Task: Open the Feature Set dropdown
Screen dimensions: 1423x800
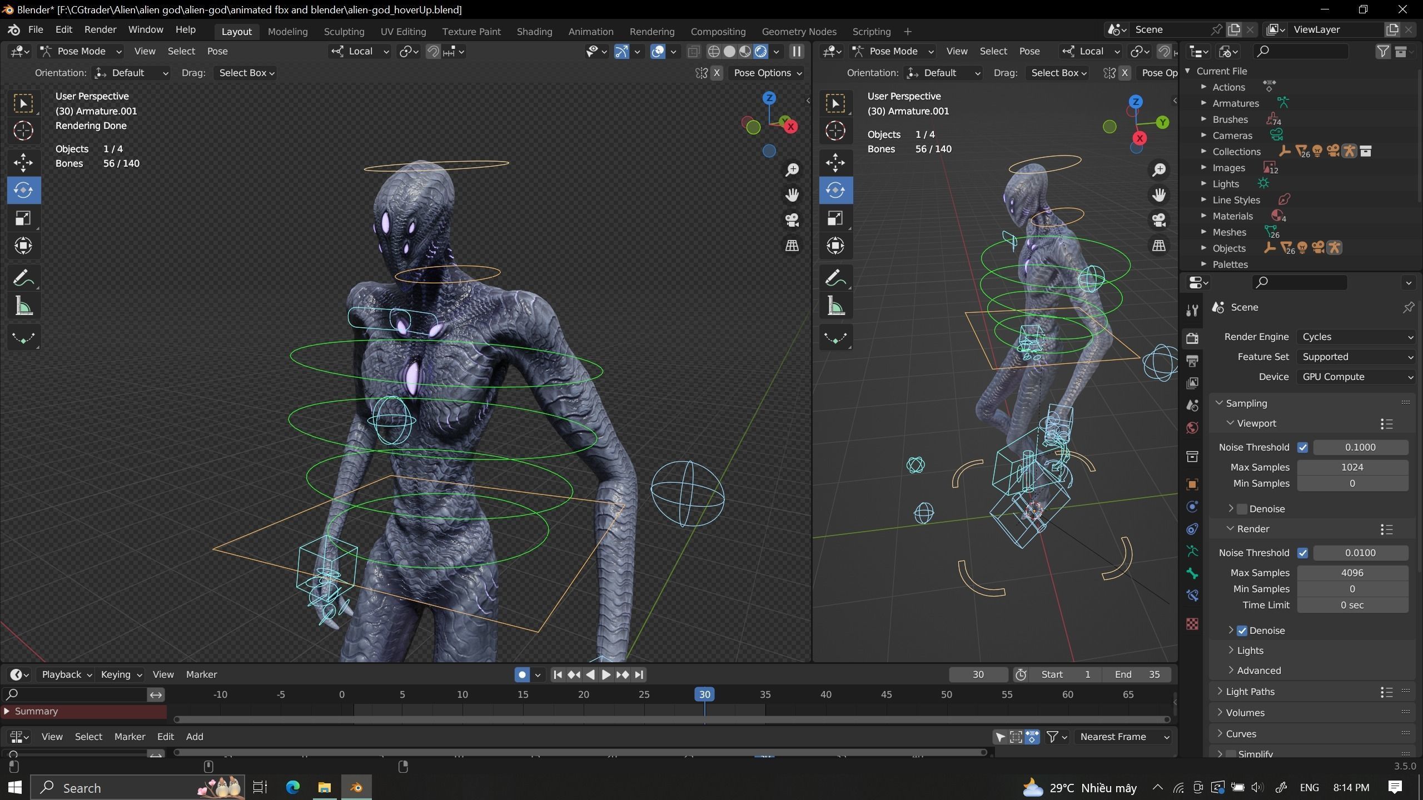Action: [x=1356, y=357]
